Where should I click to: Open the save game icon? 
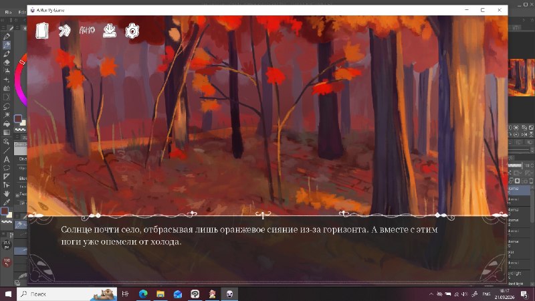[x=110, y=31]
